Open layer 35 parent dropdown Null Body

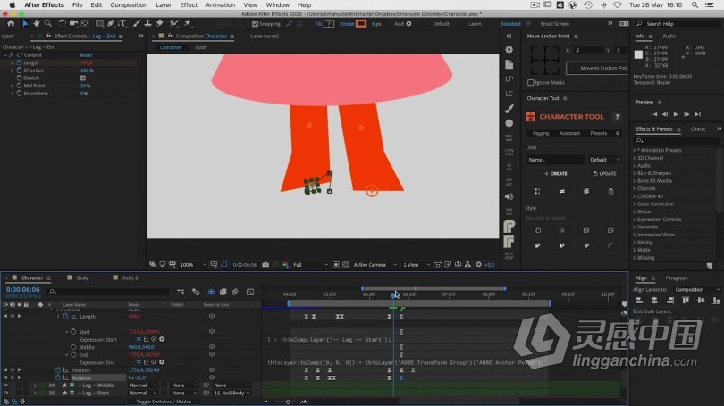(x=232, y=394)
